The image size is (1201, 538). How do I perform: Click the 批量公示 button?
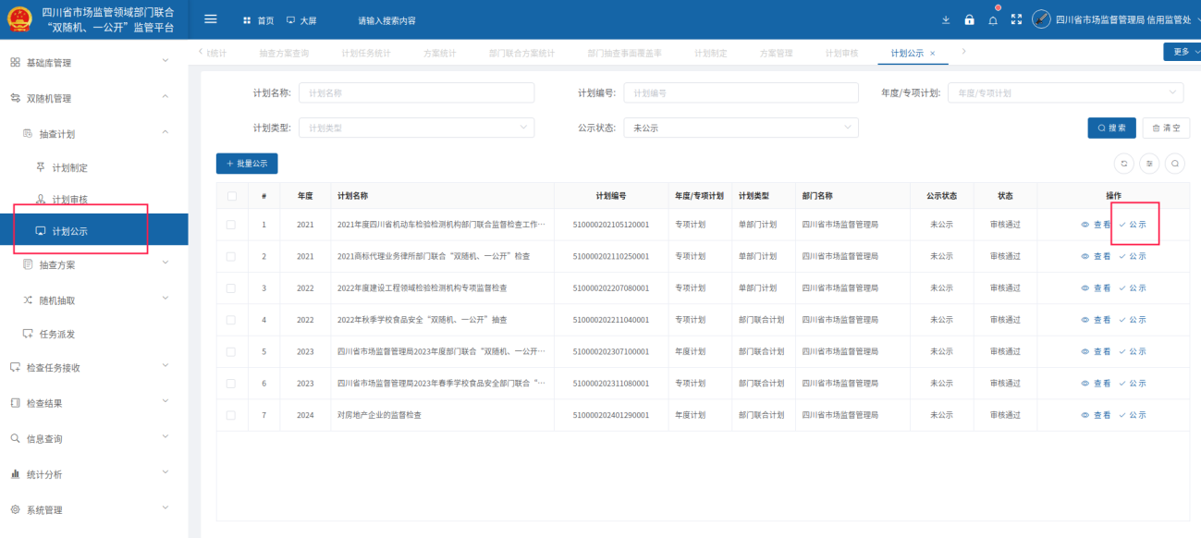[x=247, y=164]
